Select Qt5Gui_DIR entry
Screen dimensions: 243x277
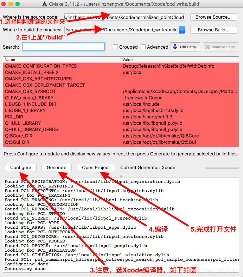17,142
